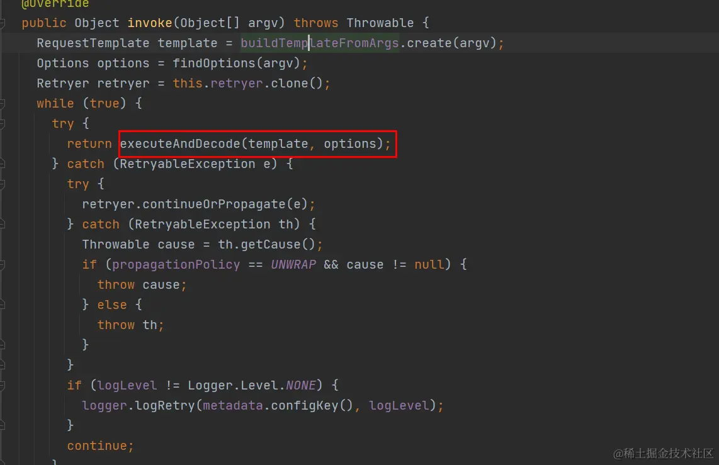The height and width of the screenshot is (465, 719).
Task: Collapse fold marker on catch (RetryableException e) line
Action: pyautogui.click(x=2, y=164)
